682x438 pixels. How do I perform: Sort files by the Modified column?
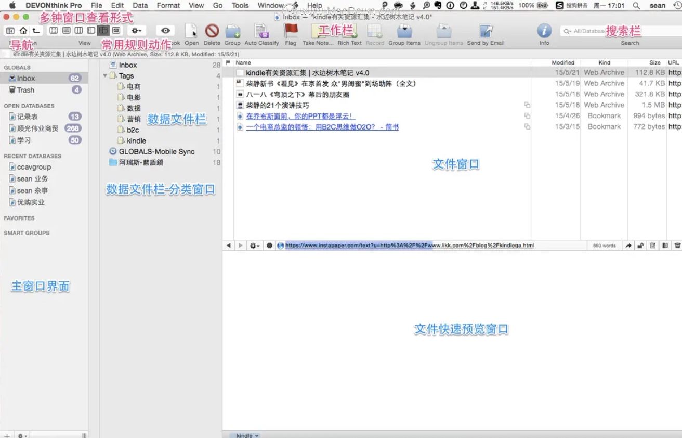coord(563,62)
